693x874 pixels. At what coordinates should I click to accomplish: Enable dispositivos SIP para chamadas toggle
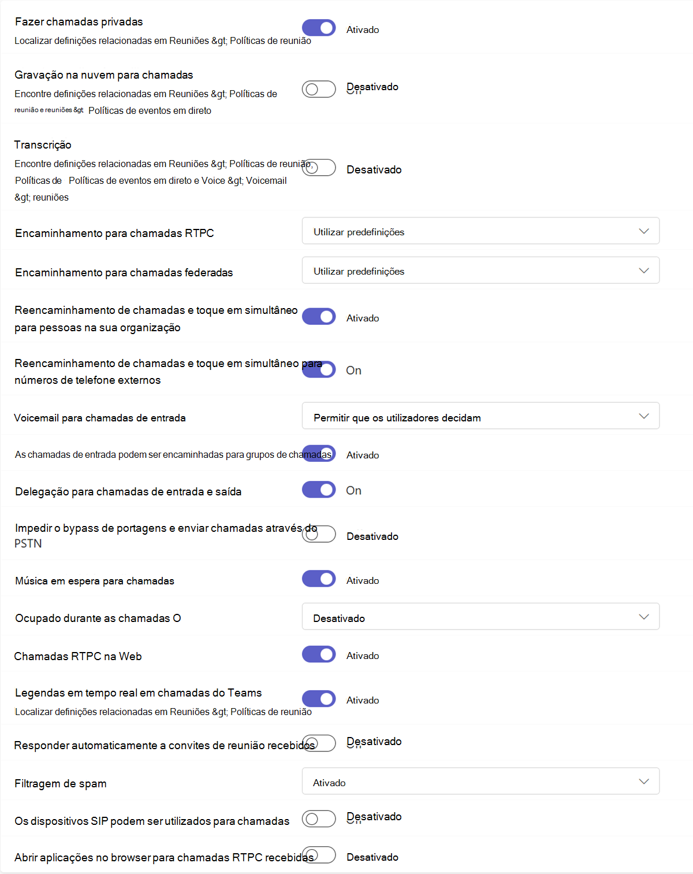(x=319, y=819)
